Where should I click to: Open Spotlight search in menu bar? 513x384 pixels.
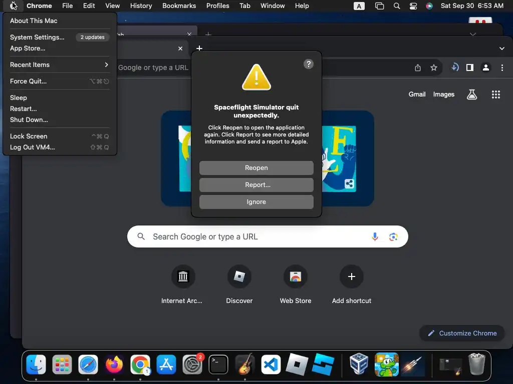tap(397, 6)
